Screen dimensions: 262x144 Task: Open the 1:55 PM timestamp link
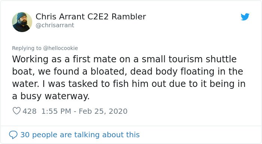pyautogui.click(x=56, y=111)
